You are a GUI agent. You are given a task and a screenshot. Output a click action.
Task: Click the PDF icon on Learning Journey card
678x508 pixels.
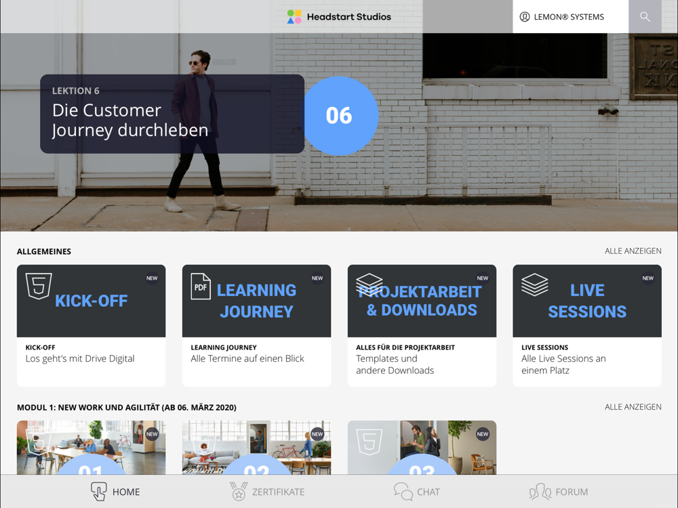[x=201, y=287]
